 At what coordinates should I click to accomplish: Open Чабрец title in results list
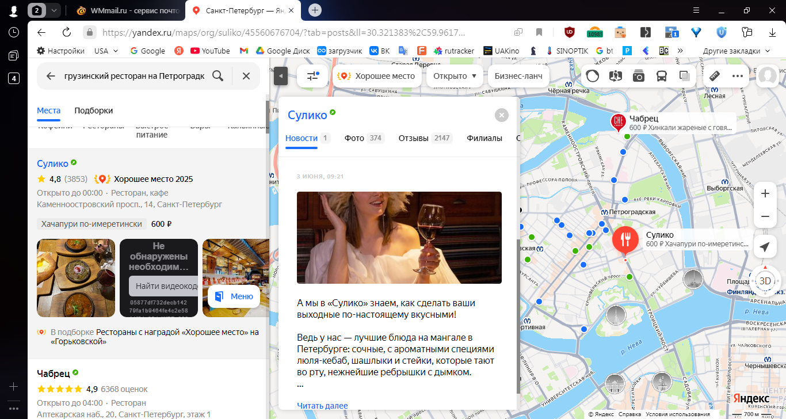(54, 373)
